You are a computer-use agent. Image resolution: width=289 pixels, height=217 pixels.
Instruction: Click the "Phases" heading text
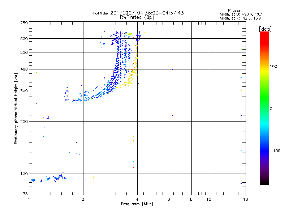coord(234,10)
